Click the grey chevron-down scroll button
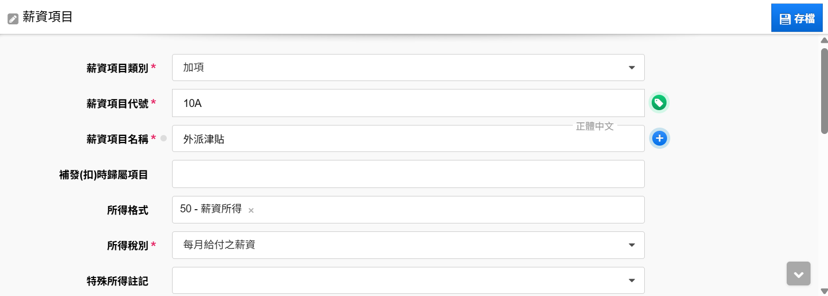 [x=798, y=274]
